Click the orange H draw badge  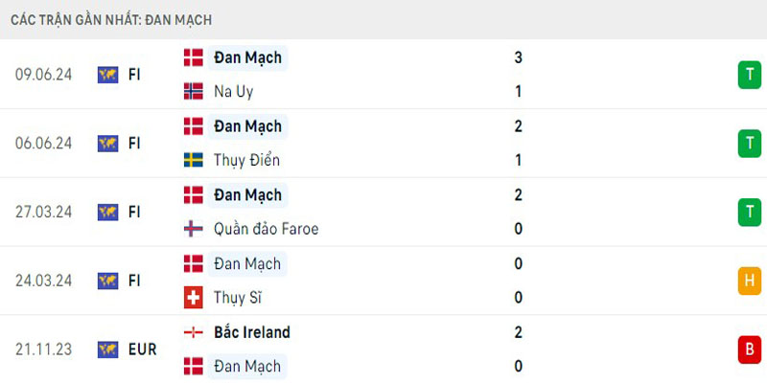coord(748,281)
